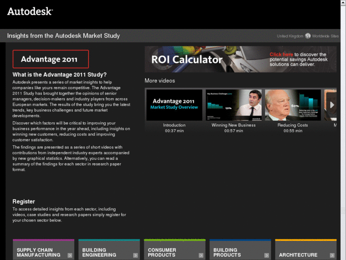Click the 'More videos' label
346x260 pixels.
(x=160, y=81)
